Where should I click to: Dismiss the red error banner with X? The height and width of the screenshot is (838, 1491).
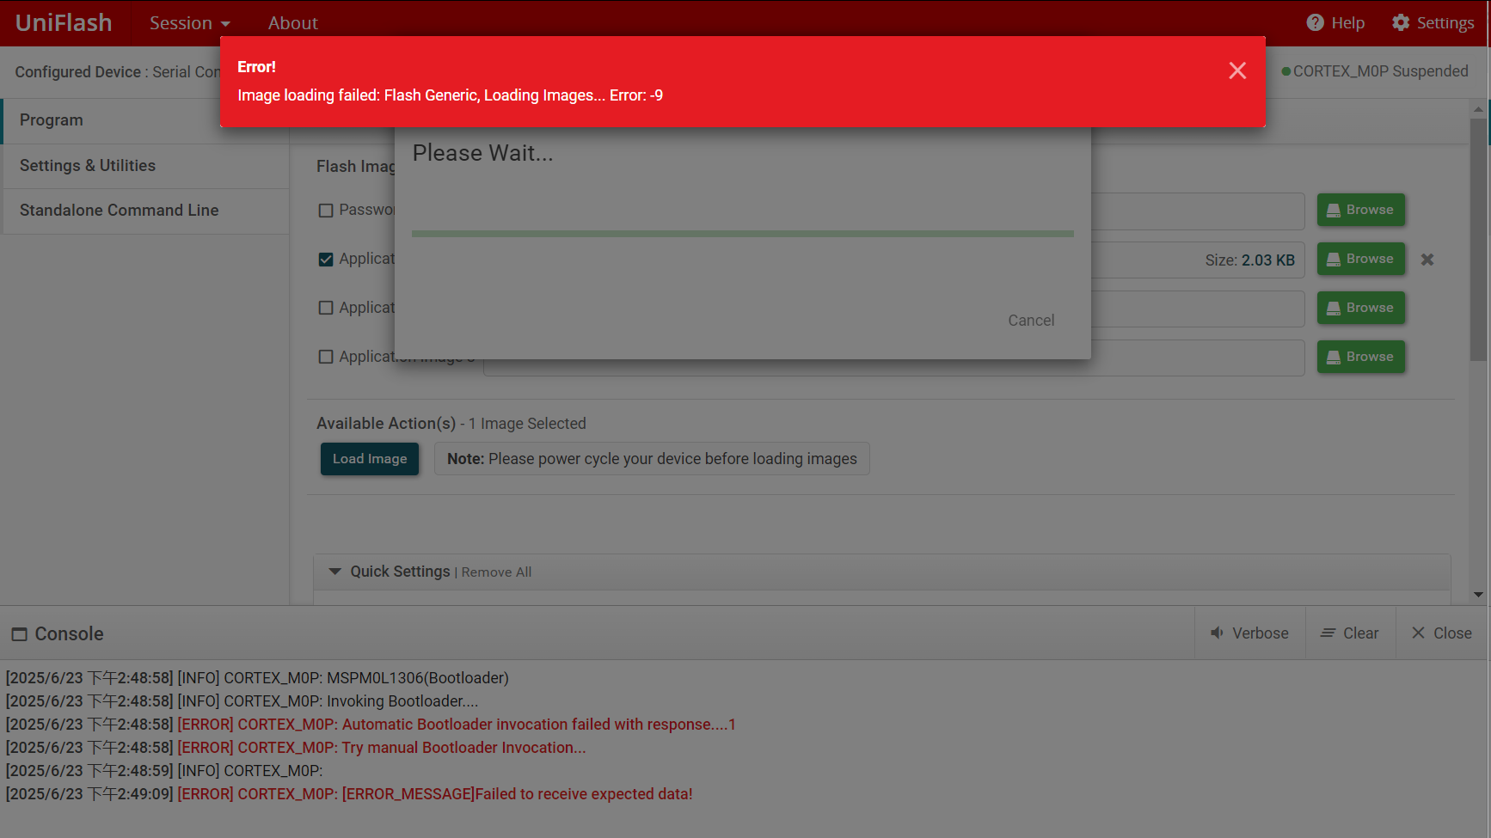coord(1236,70)
